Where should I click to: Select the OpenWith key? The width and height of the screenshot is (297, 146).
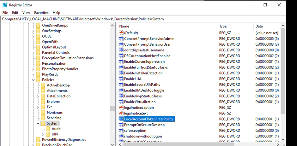(50, 42)
